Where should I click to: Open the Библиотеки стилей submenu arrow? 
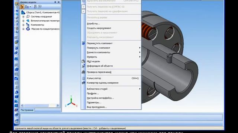[140, 89]
